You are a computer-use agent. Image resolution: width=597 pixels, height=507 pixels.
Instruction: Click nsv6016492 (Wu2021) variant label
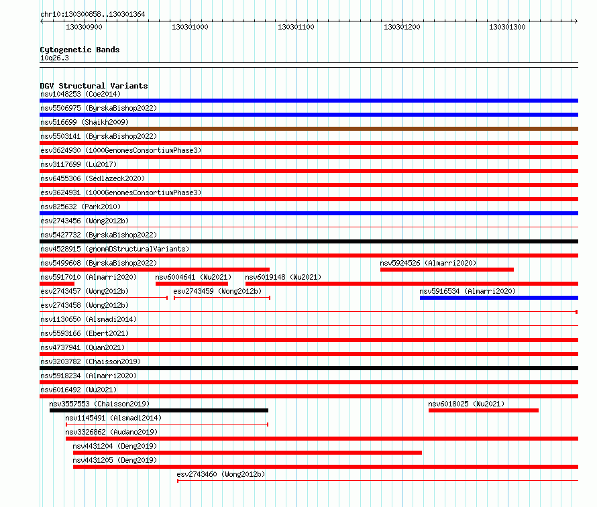pos(78,390)
